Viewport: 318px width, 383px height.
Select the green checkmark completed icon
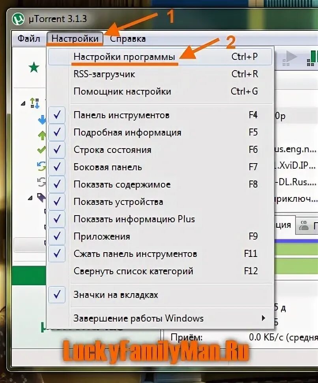41,149
